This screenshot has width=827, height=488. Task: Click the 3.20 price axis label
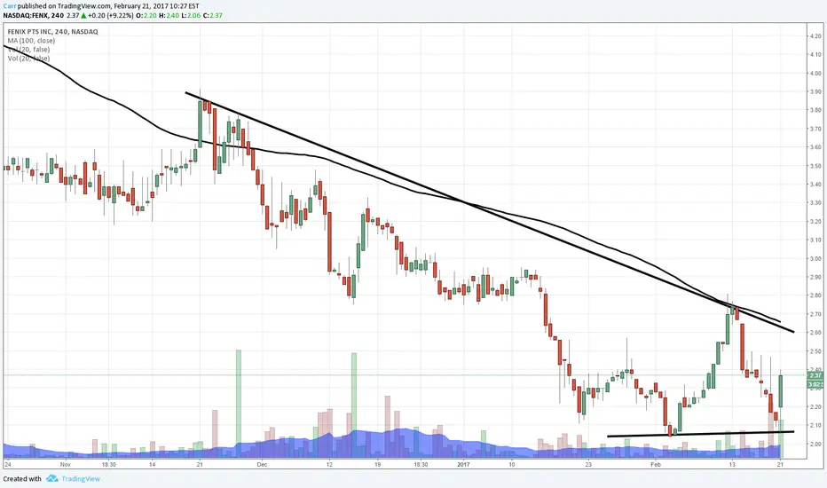[815, 221]
